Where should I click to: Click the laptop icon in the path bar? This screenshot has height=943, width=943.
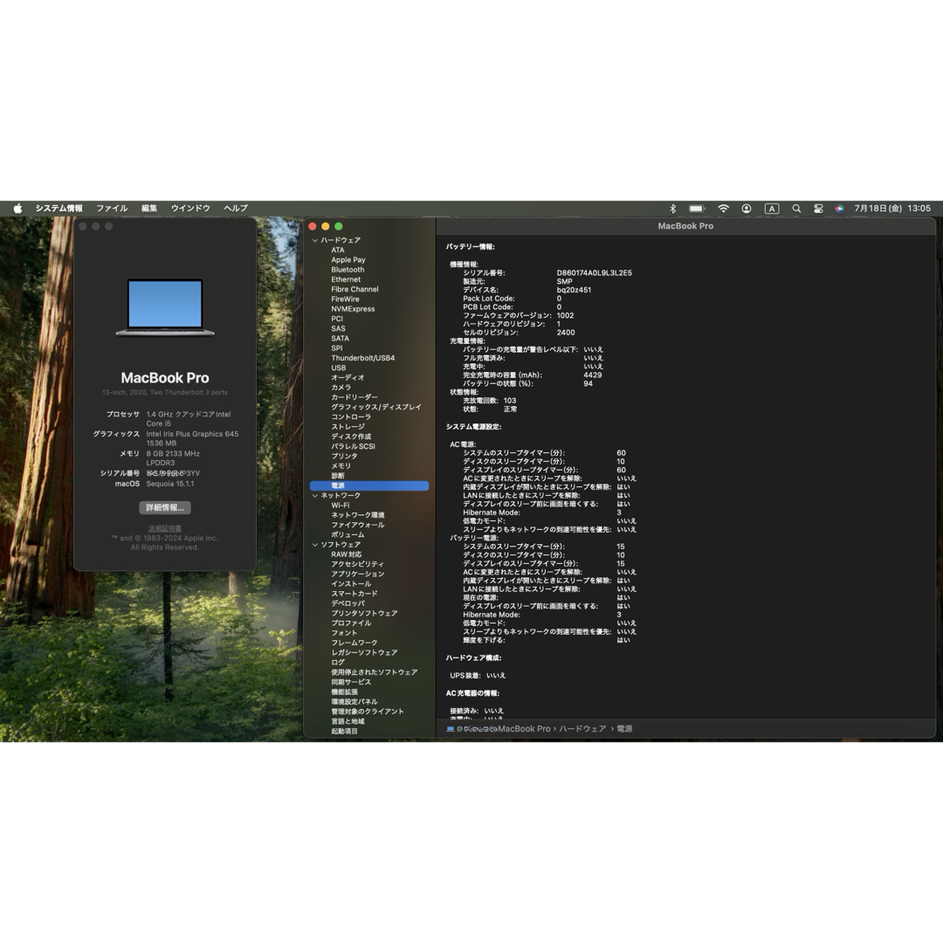(451, 728)
